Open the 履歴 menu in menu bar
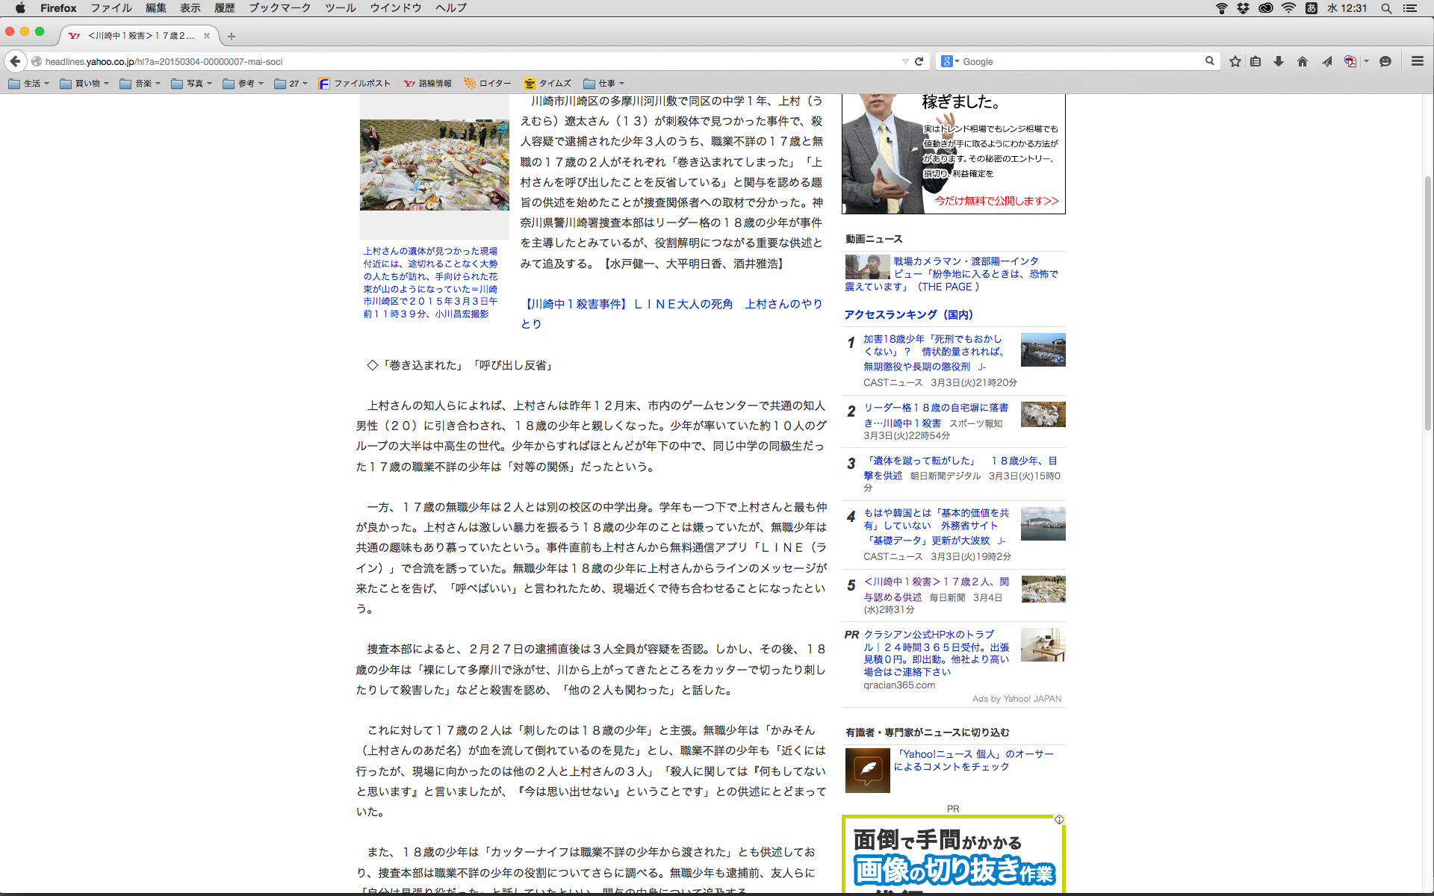 (224, 8)
